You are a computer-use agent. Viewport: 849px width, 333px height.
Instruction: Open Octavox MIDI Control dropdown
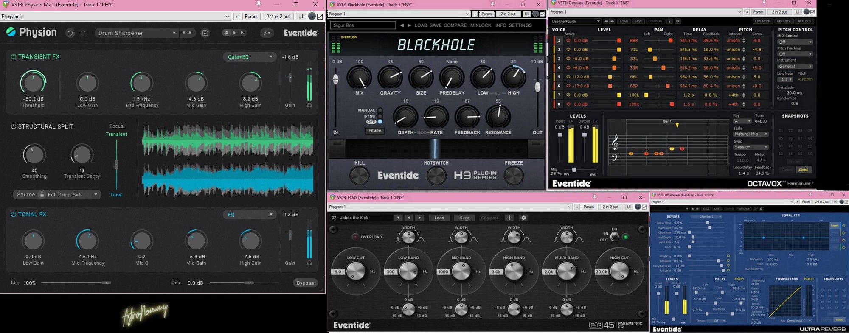coord(795,42)
